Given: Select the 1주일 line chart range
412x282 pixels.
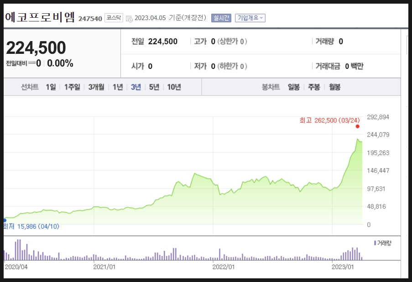Looking at the screenshot, I should [72, 87].
